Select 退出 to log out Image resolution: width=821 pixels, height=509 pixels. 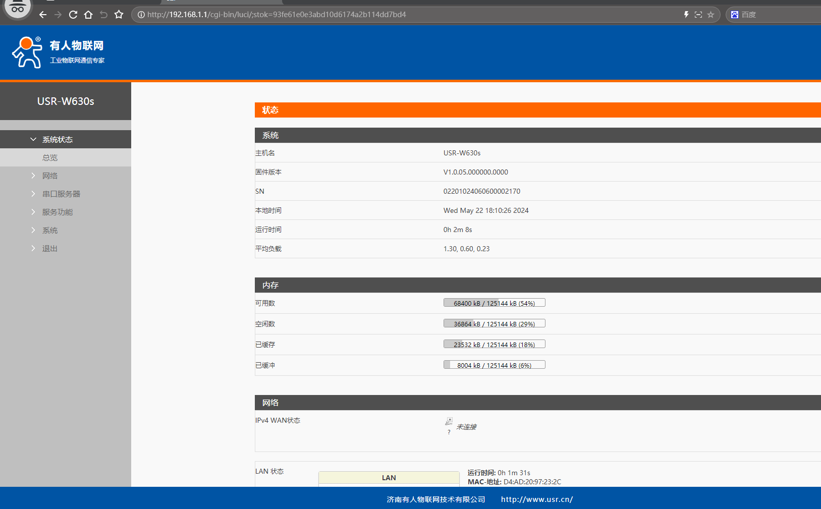(50, 248)
